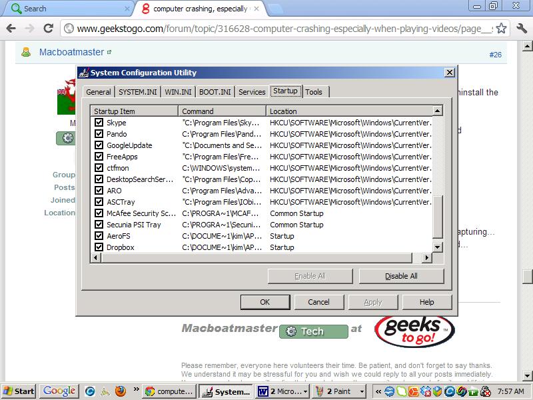Sort by the Command column header

tap(222, 111)
